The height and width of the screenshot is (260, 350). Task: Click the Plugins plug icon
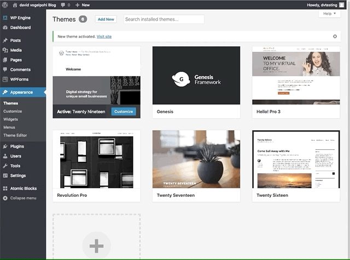click(5, 146)
